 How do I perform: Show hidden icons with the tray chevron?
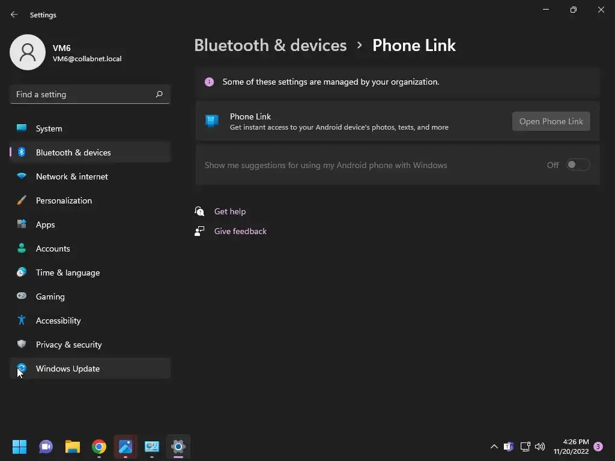tap(494, 447)
